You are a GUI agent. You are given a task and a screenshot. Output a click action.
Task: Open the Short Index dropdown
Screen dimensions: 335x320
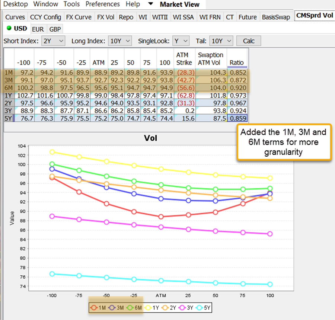53,41
